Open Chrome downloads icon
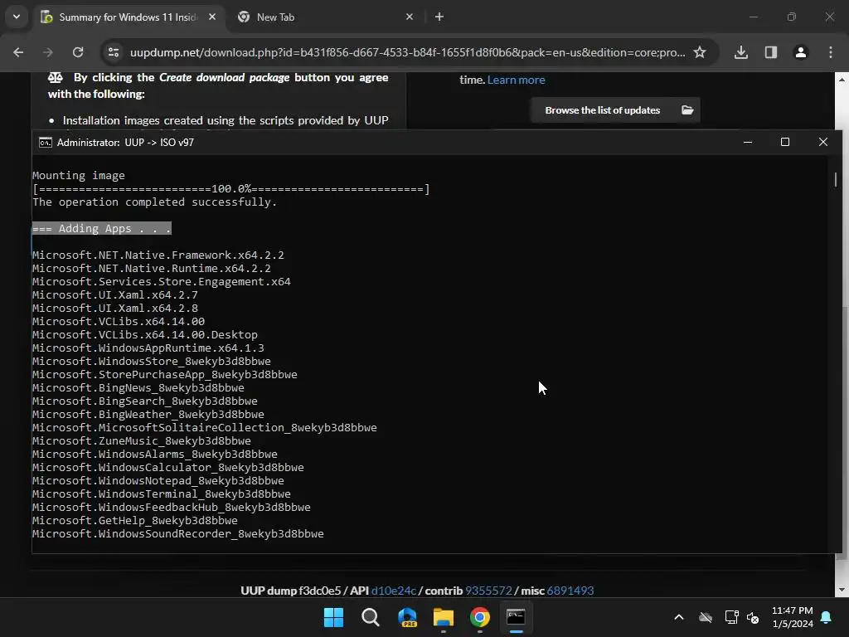Viewport: 849px width, 637px height. click(x=741, y=52)
